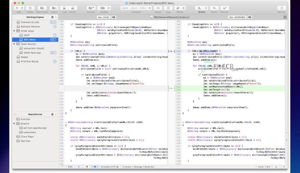300x173 pixels.
Task: Click the Rev: BASE selector
Action: [x=103, y=17]
